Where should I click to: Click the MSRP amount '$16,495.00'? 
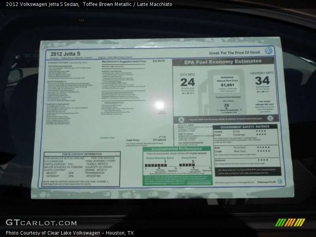pyautogui.click(x=159, y=61)
